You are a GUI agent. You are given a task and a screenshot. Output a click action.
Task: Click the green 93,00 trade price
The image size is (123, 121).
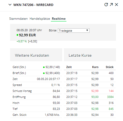(95, 97)
